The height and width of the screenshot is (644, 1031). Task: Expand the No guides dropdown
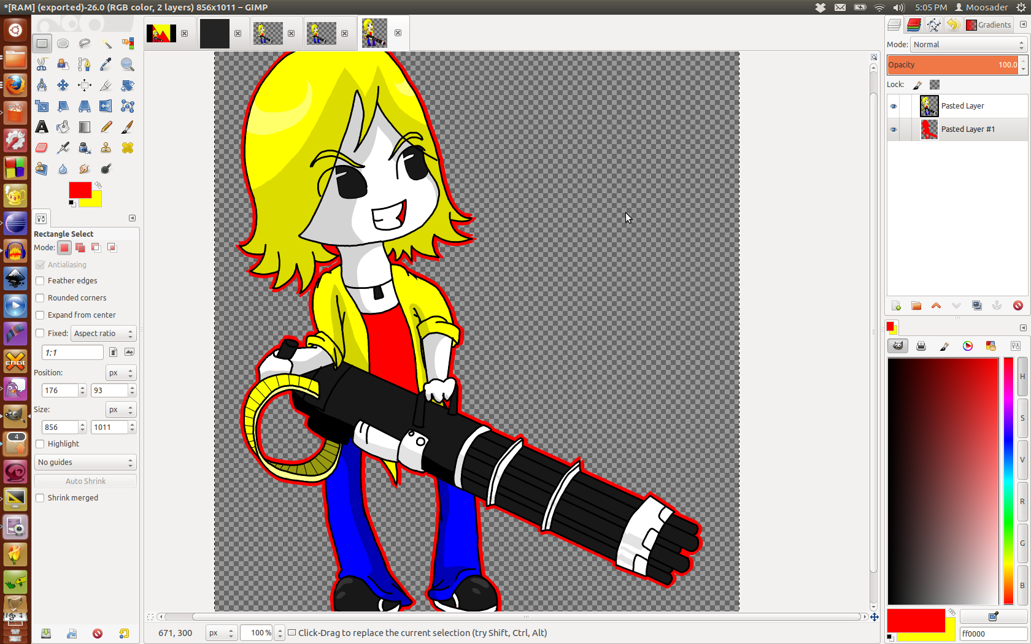point(85,462)
